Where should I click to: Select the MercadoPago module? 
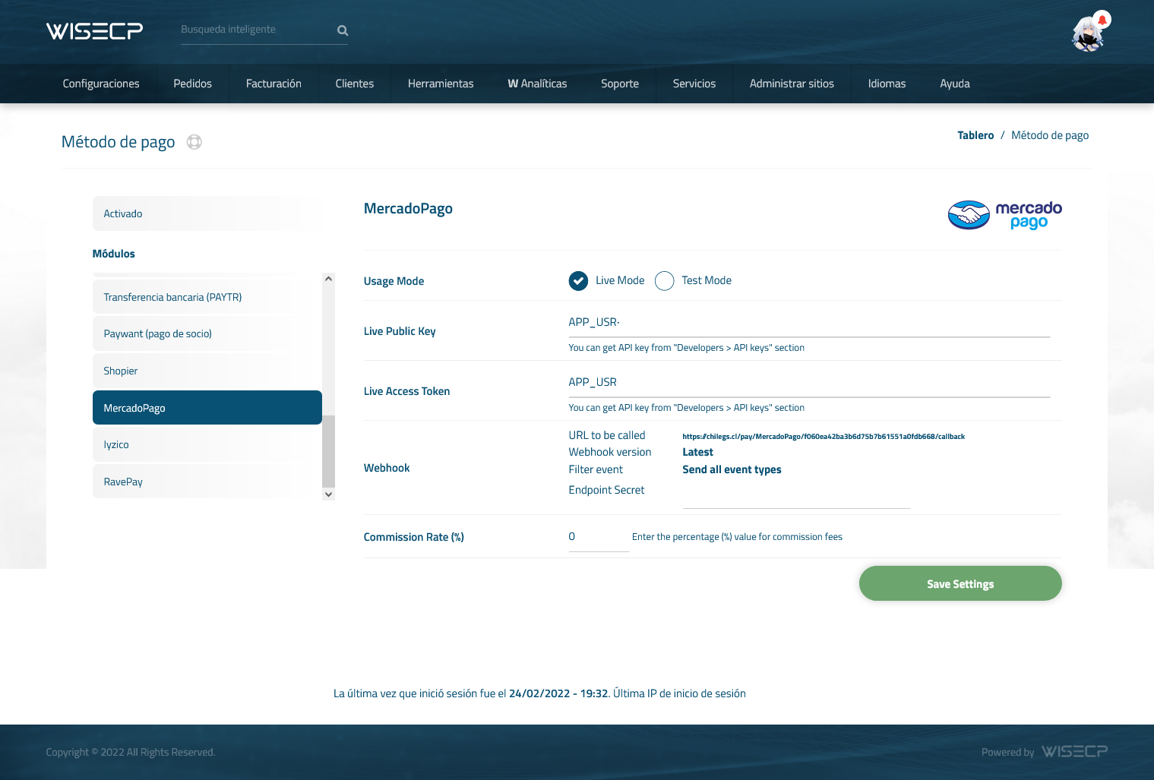207,408
